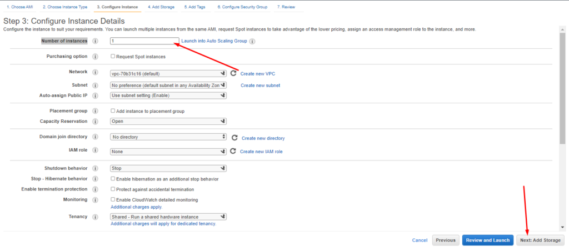Click Create new IAM role link
The height and width of the screenshot is (251, 569).
point(261,152)
